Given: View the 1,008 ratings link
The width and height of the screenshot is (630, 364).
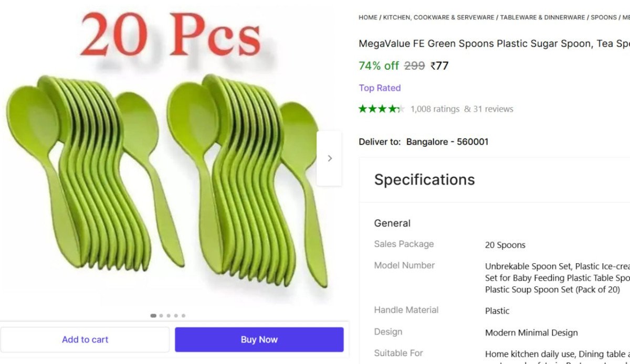Looking at the screenshot, I should coord(435,109).
